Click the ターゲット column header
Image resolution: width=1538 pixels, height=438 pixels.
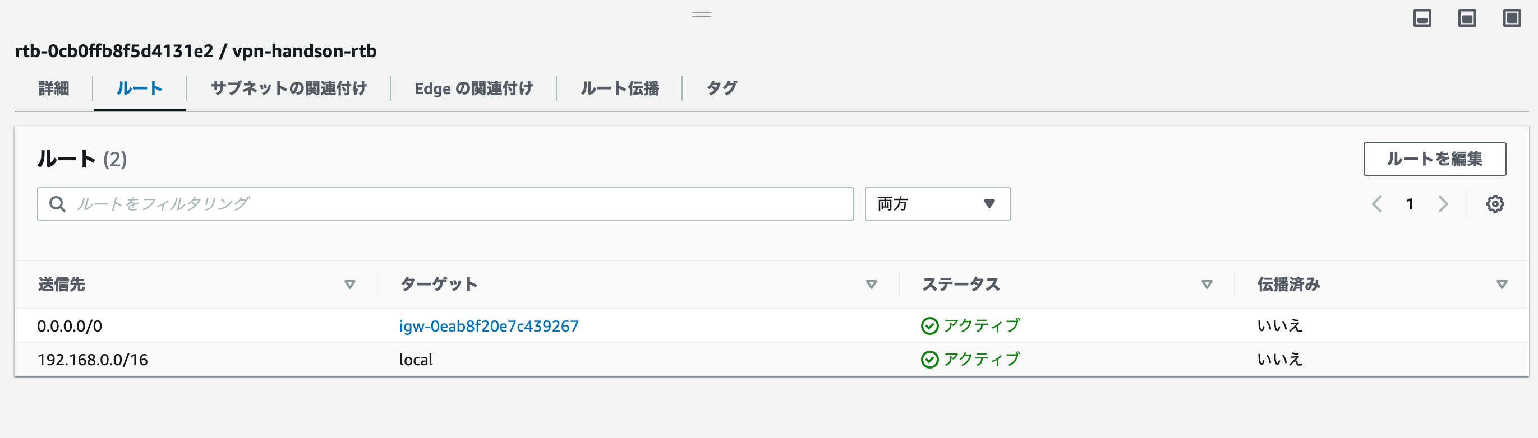coord(439,285)
